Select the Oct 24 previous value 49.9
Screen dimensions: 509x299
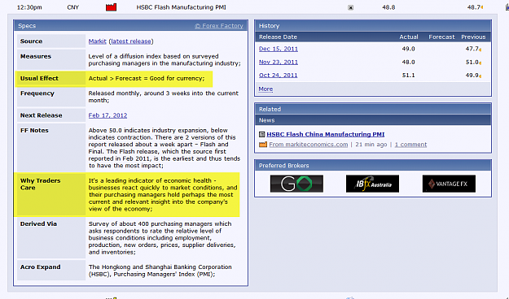[x=472, y=75]
